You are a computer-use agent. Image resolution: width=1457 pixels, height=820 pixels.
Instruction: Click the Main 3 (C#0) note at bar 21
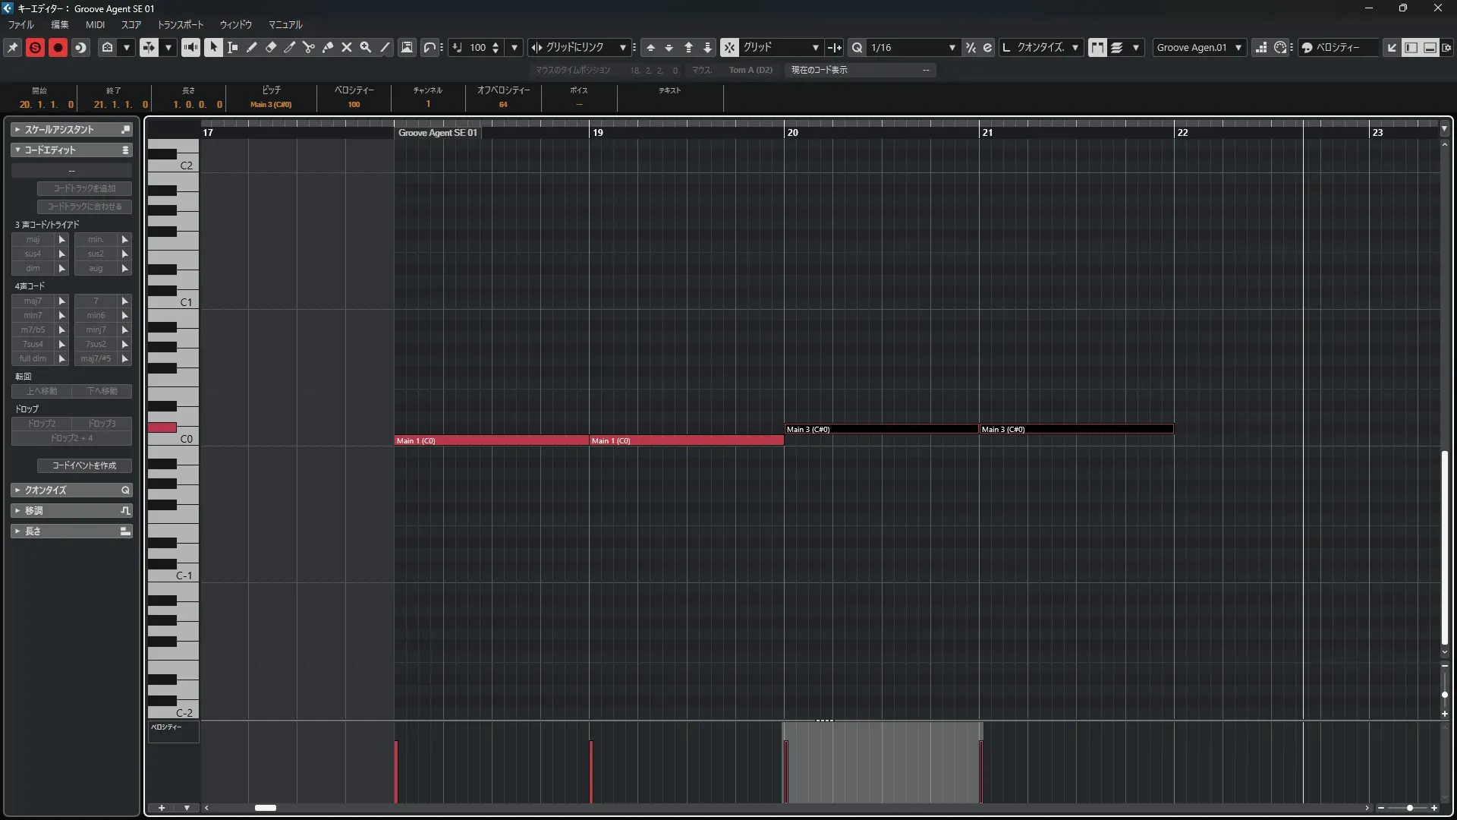[x=1075, y=429]
